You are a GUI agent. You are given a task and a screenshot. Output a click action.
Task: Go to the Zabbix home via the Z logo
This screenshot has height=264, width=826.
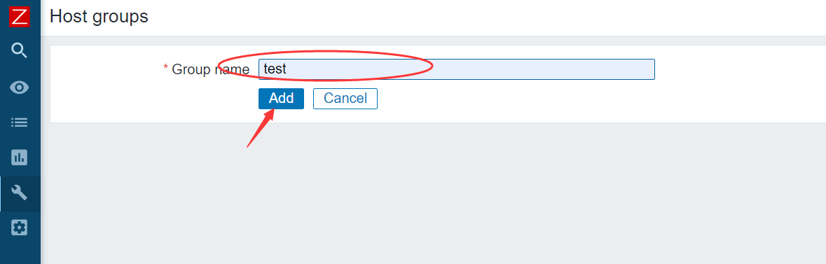click(20, 18)
